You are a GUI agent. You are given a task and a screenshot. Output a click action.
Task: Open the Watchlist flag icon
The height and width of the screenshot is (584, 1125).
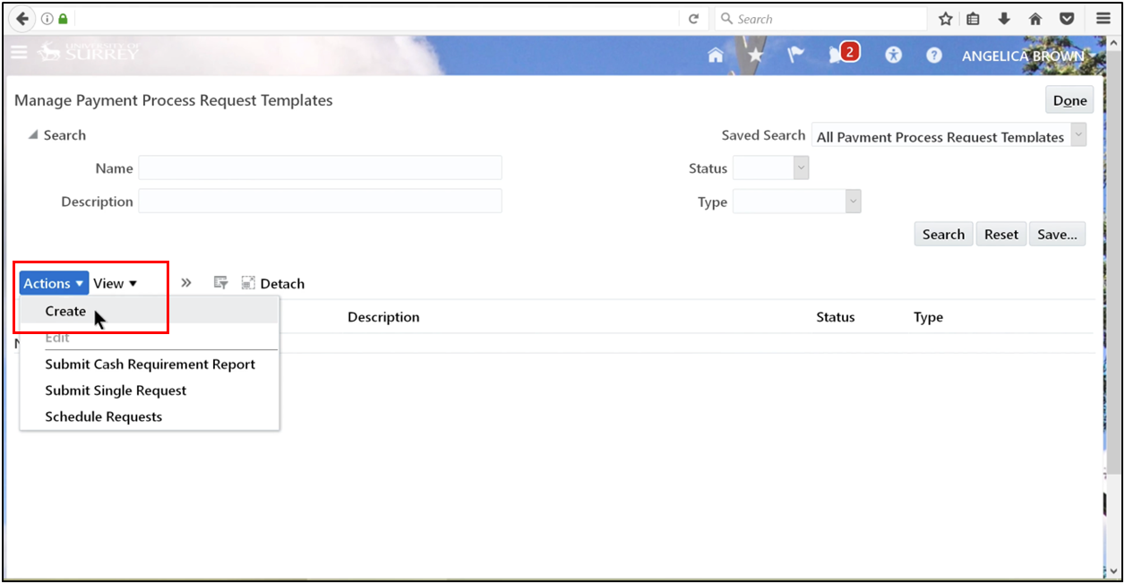click(795, 54)
